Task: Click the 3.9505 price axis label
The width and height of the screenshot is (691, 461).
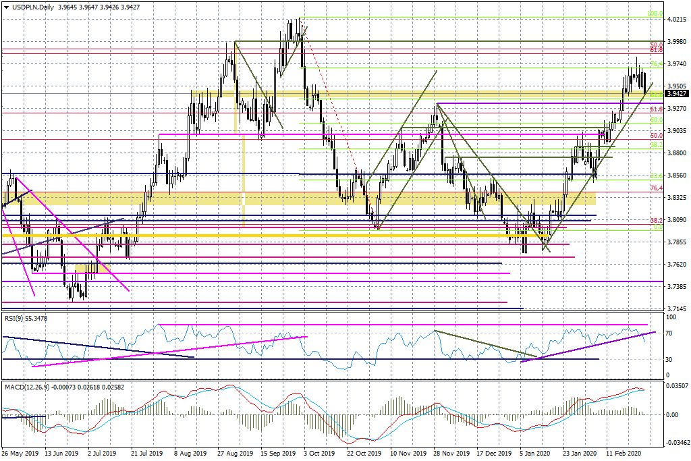Action: 677,86
